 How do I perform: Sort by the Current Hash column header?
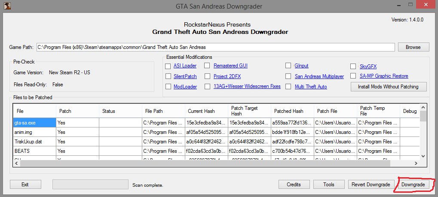click(205, 111)
